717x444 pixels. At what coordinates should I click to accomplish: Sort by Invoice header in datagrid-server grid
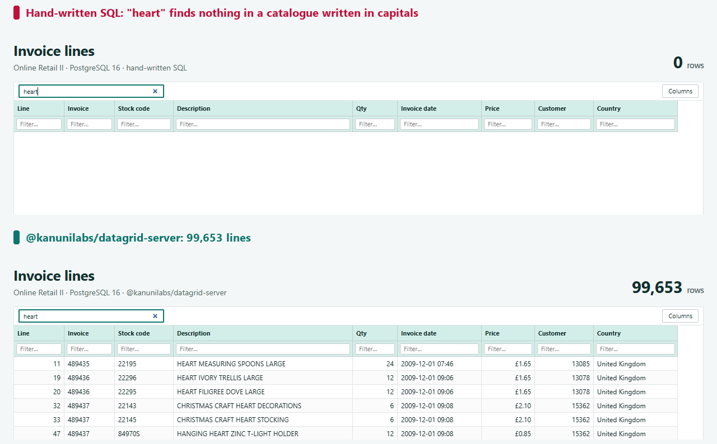point(90,333)
